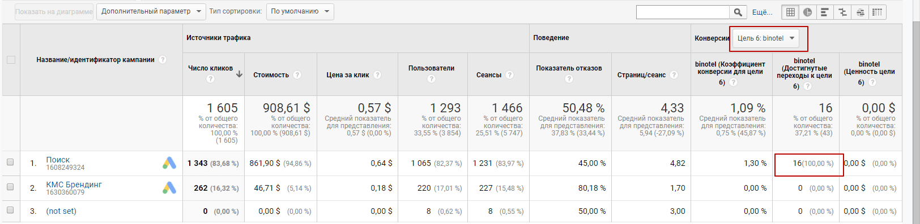Switch to pie chart percentage view
The image size is (920, 224).
808,12
